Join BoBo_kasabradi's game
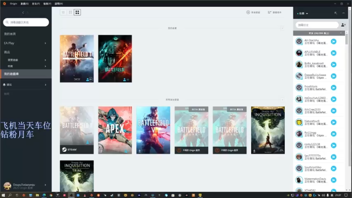The image size is (352, 198). coord(334,65)
